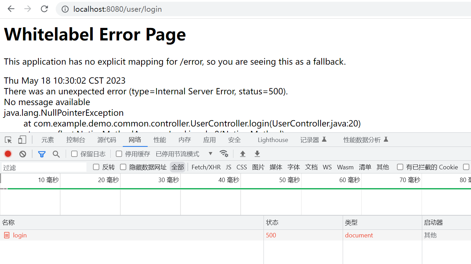The image size is (471, 264).
Task: Click the document icon beside login request
Action: click(x=7, y=235)
